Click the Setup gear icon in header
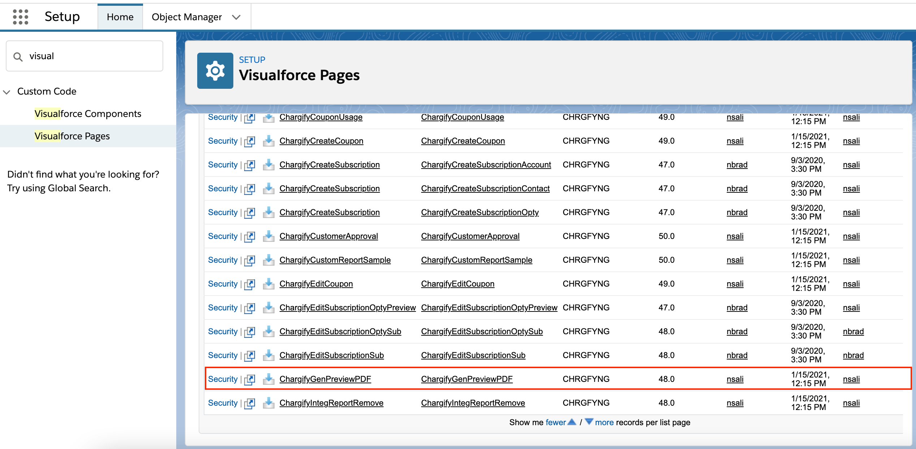This screenshot has height=449, width=916. coord(215,71)
